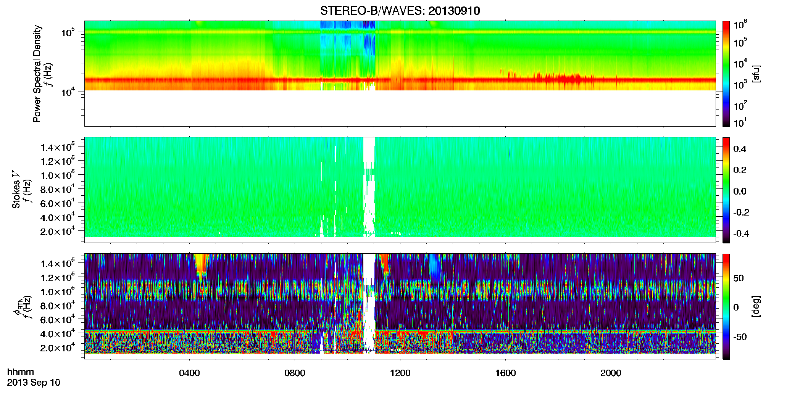
Task: Click the 50 tick on the degrees color bar
Action: [x=739, y=278]
